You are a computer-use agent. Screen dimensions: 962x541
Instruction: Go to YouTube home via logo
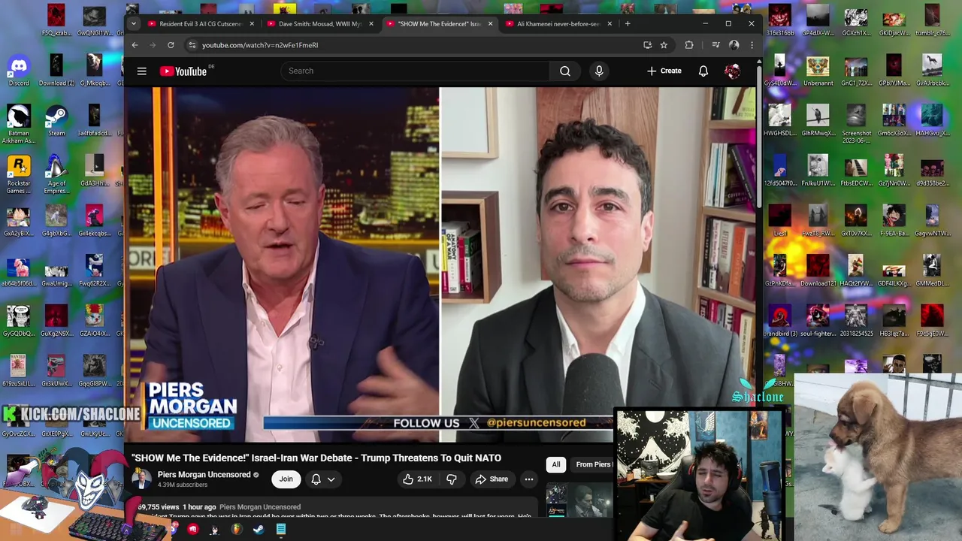pos(183,71)
